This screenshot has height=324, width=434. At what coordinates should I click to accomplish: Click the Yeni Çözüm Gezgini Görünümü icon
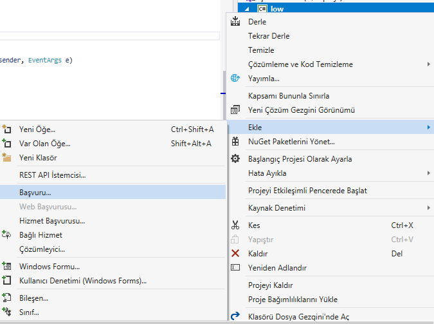(x=235, y=110)
